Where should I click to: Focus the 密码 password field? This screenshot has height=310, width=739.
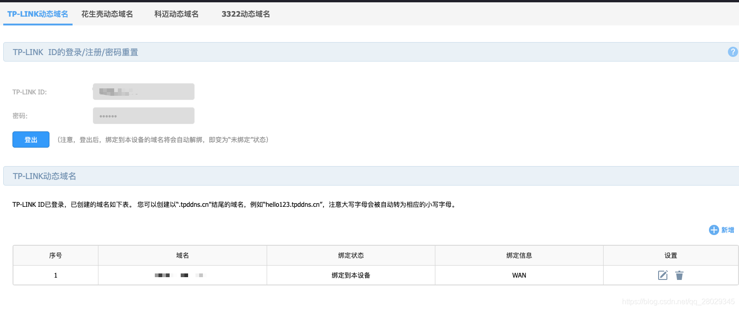(x=144, y=116)
